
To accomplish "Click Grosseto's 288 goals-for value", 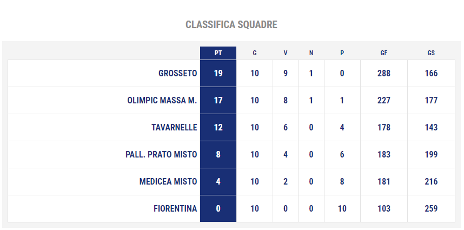I will click(x=384, y=74).
